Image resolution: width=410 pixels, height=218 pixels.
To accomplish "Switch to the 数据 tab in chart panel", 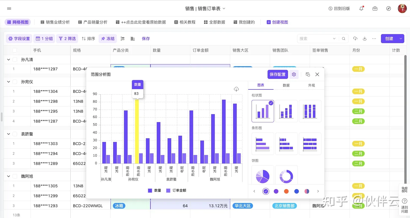I will click(286, 85).
